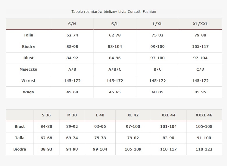Viewport: 227px width, 166px height.
Task: Select the C/D cup size cell
Action: (200, 69)
